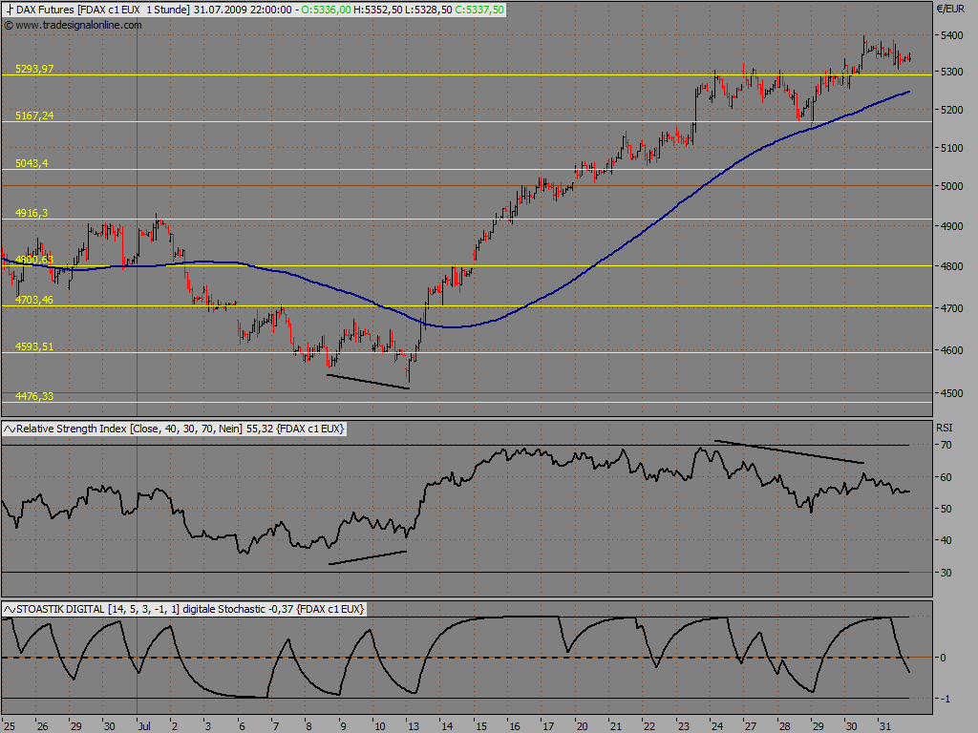Click date 31 on the time axis

(885, 726)
